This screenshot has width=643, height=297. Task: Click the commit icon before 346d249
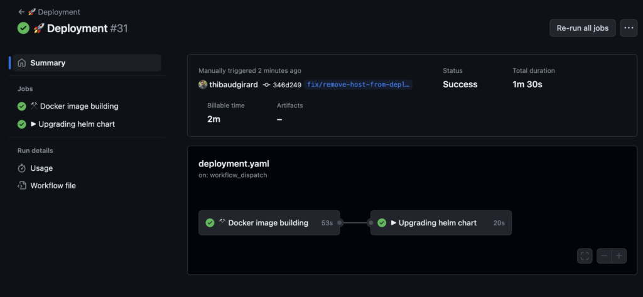pyautogui.click(x=266, y=85)
